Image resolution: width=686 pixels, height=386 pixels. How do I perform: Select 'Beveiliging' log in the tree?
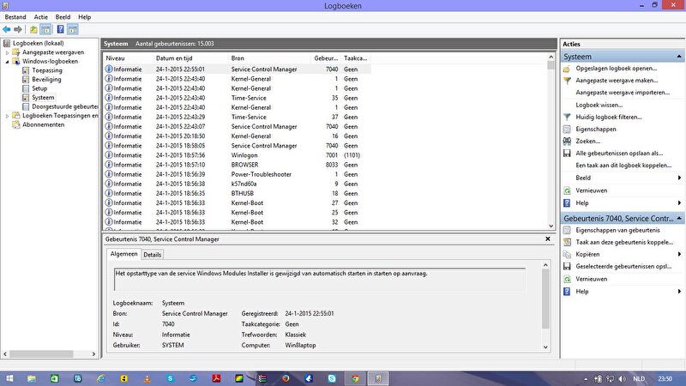click(x=46, y=79)
